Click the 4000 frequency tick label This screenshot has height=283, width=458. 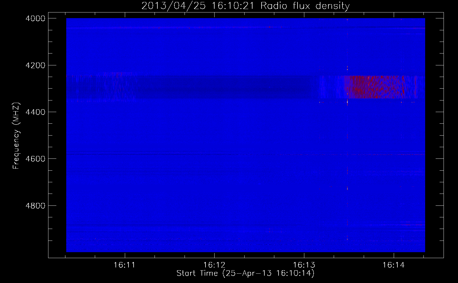[35, 18]
